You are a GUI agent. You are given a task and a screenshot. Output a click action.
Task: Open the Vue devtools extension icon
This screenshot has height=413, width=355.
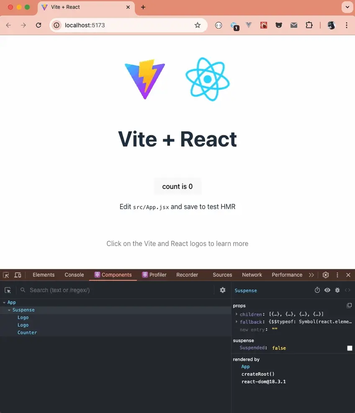pyautogui.click(x=249, y=25)
